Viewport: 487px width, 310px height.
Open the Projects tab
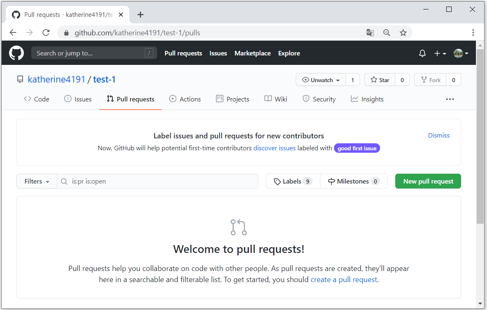232,99
